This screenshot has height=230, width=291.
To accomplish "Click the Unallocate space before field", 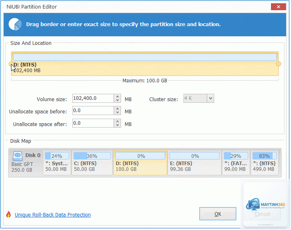I will click(93, 111).
